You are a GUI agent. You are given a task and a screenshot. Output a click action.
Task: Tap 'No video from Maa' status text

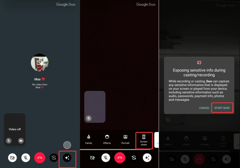(40, 86)
